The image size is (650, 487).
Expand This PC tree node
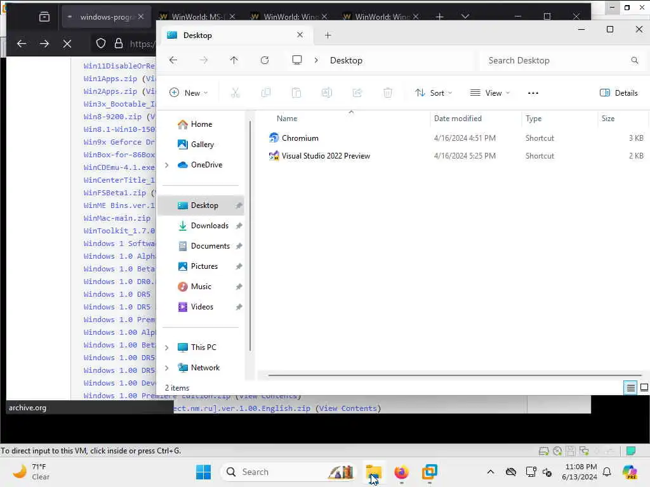point(167,347)
